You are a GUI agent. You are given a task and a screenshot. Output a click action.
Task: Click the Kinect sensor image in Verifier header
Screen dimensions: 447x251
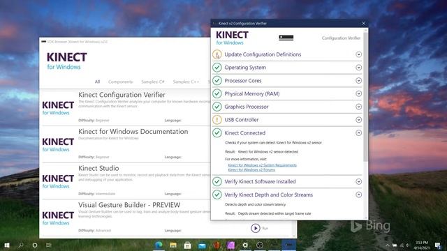click(286, 38)
